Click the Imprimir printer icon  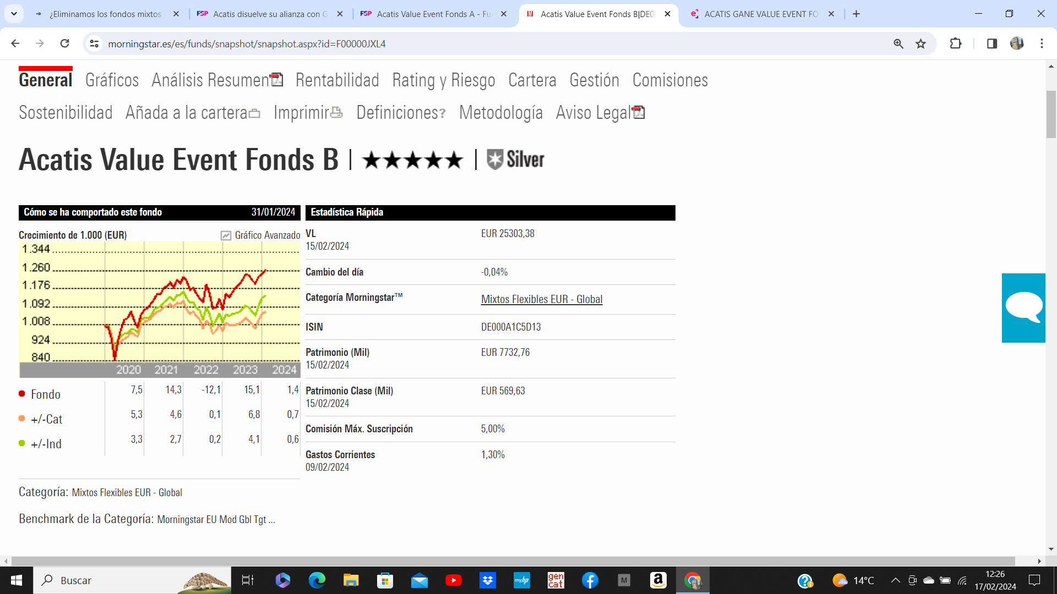pyautogui.click(x=336, y=113)
